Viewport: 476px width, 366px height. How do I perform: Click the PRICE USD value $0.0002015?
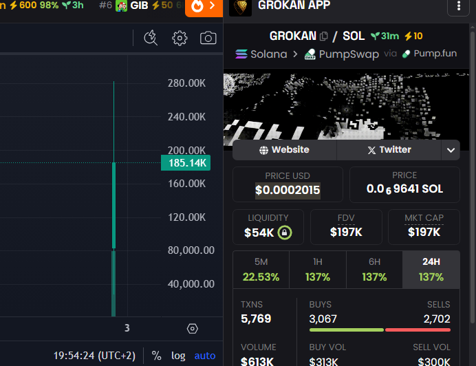click(288, 190)
